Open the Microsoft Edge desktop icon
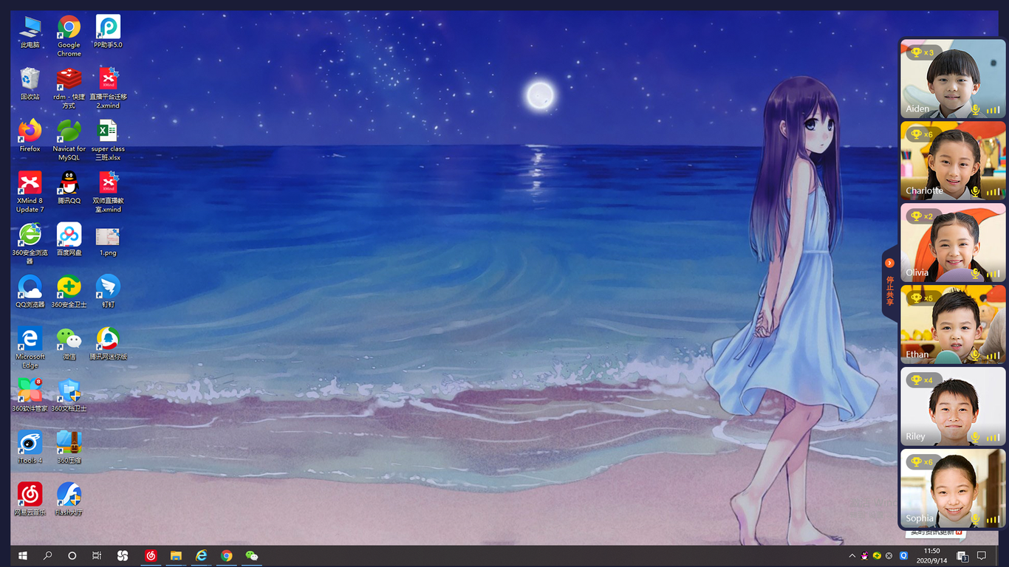Screen dimensions: 1009x567 coord(30,347)
